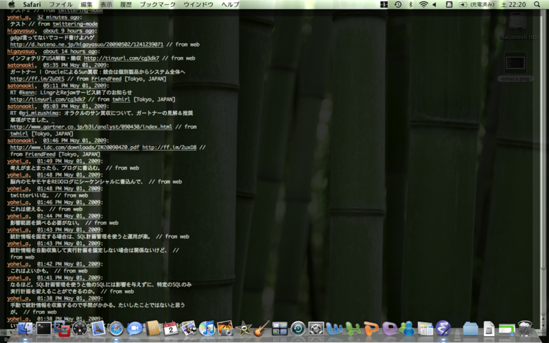Open Time Machine in the dock

[x=298, y=329]
